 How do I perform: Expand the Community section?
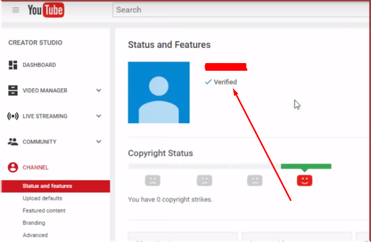point(99,142)
